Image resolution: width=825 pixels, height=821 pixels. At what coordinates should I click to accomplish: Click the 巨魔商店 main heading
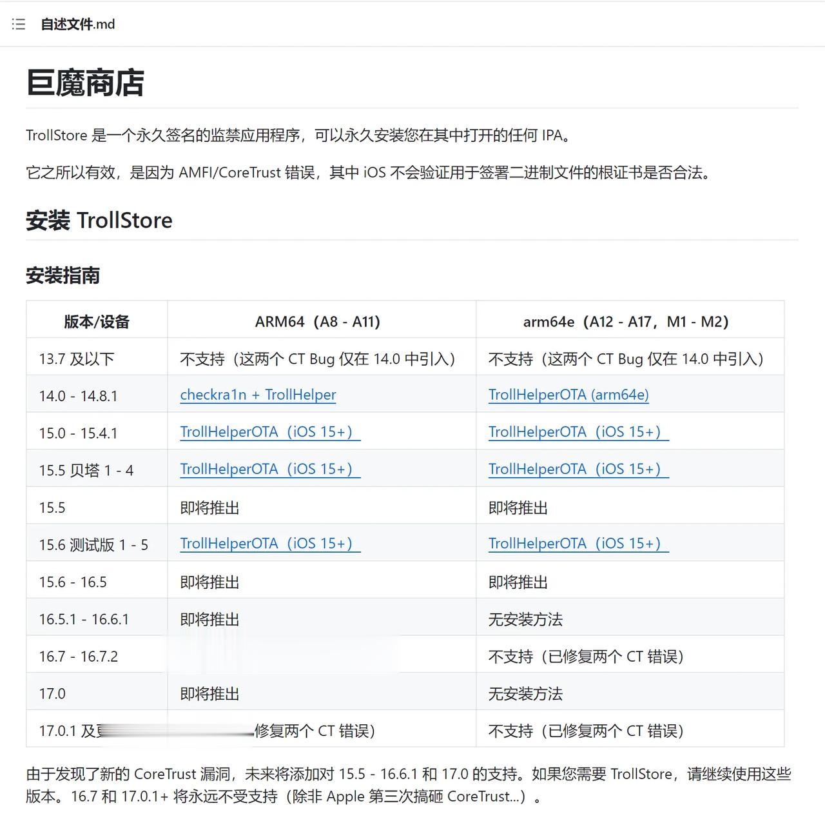85,83
